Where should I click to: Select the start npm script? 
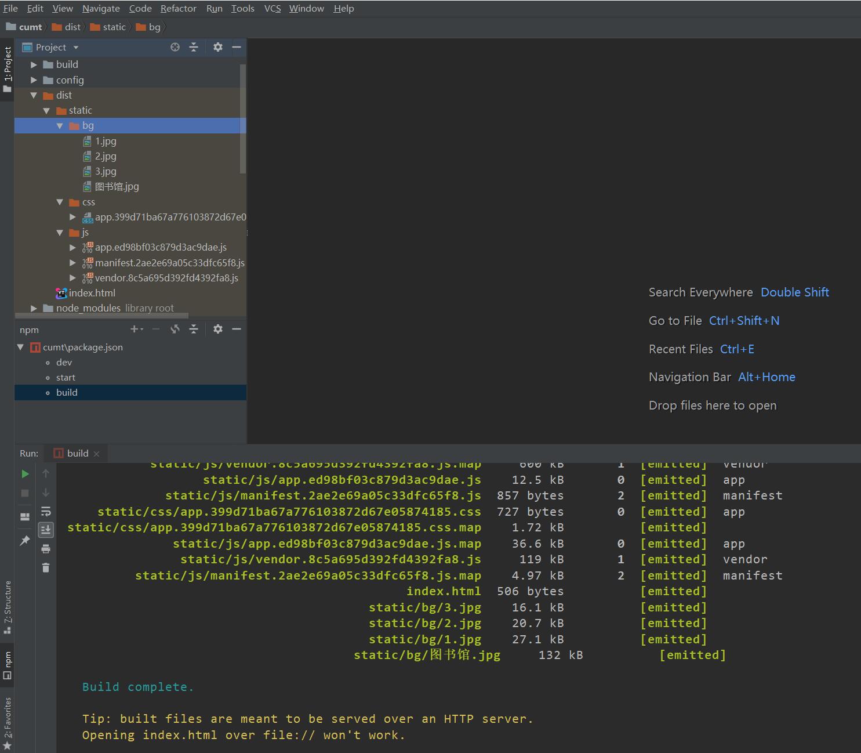[x=130, y=377]
